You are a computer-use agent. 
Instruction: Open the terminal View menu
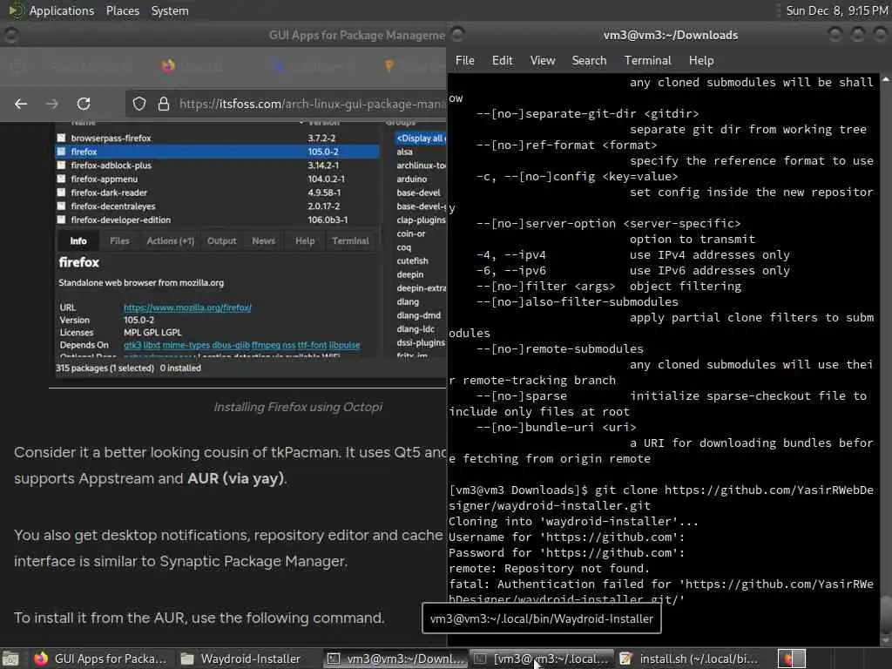point(543,60)
